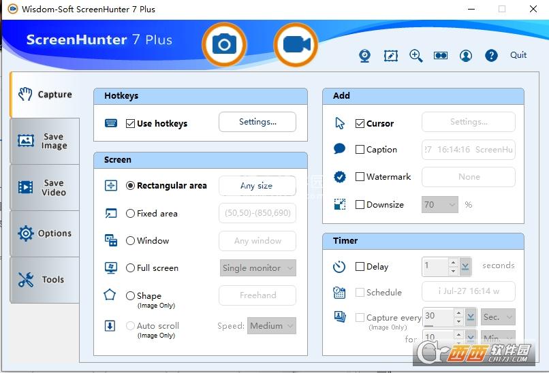This screenshot has height=373, width=549.
Task: Click the orange video record button
Action: tap(296, 44)
